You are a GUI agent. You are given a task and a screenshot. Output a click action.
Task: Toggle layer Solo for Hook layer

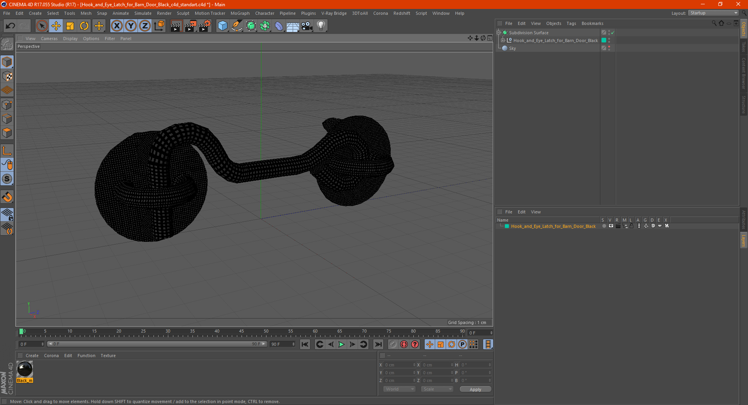click(x=604, y=226)
